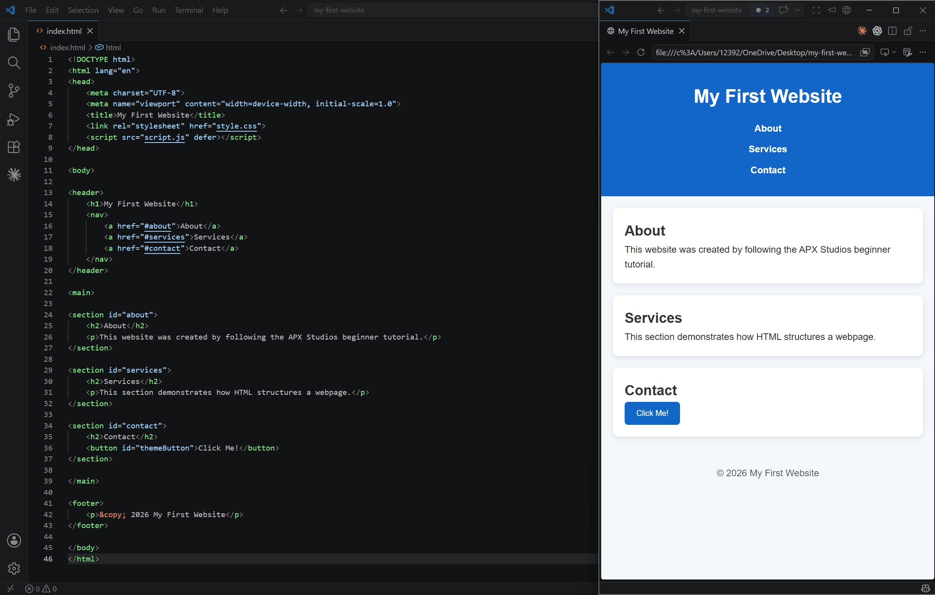
Task: Open the browser developer tools wrench icon
Action: click(x=907, y=52)
